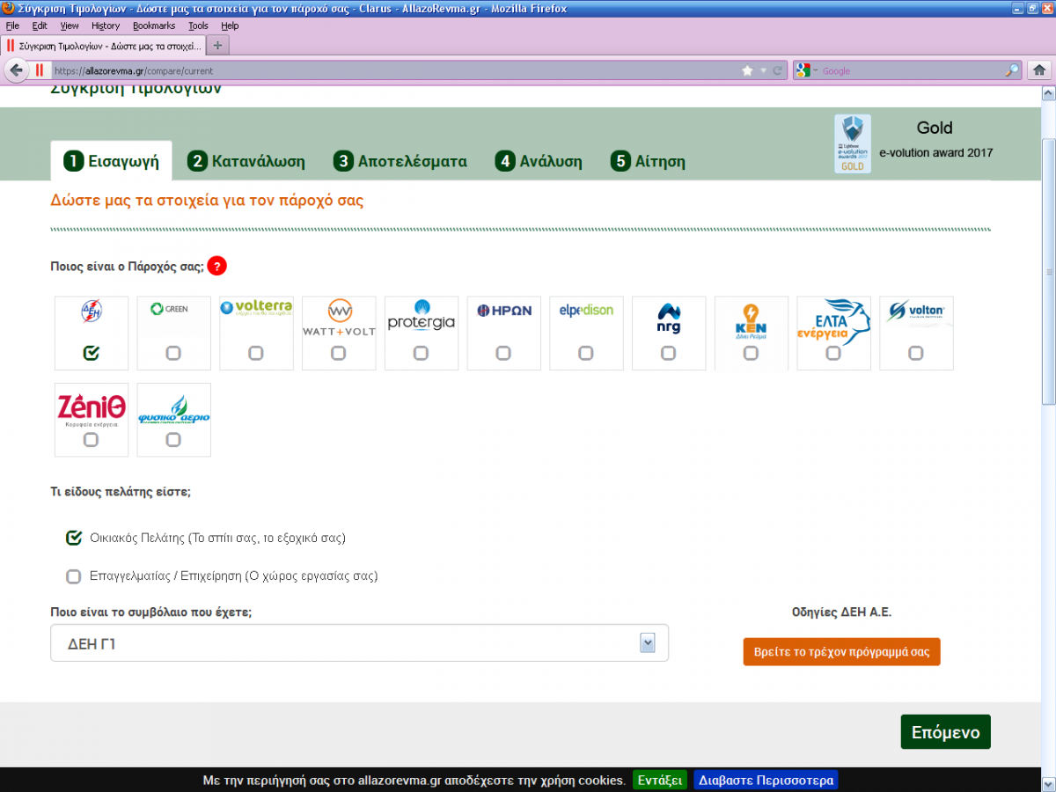1056x792 pixels.
Task: Select the Σύγκριση Τιμολογίων browser tab
Action: click(x=103, y=45)
